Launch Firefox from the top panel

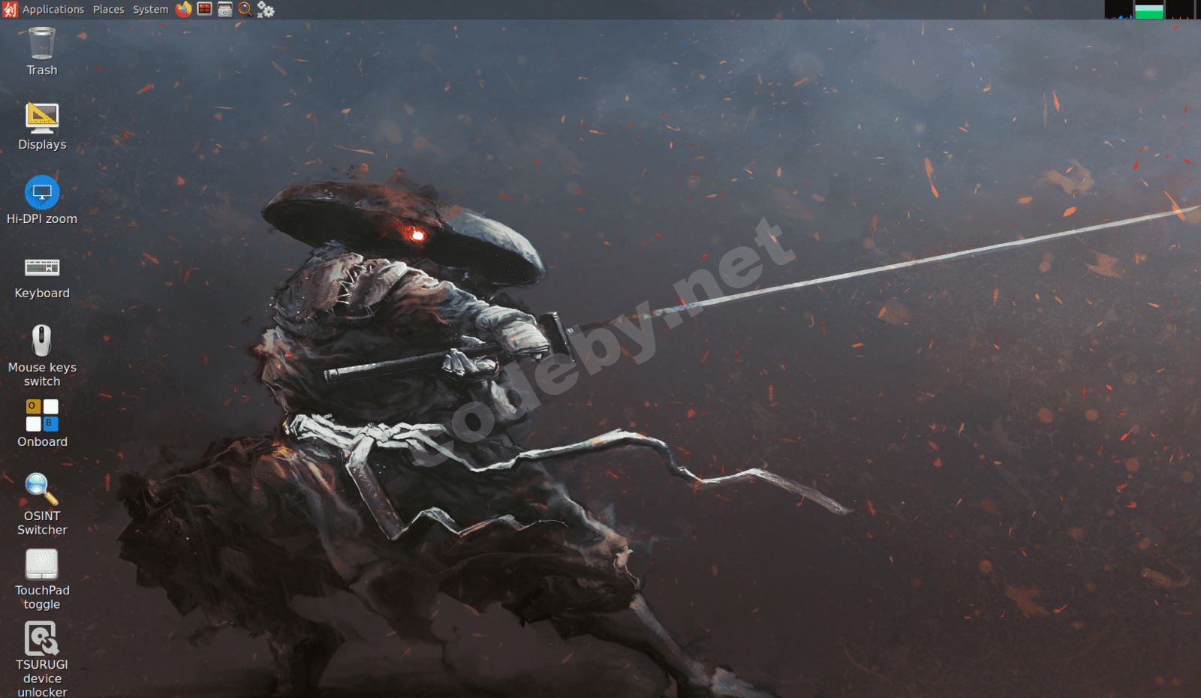pyautogui.click(x=184, y=9)
